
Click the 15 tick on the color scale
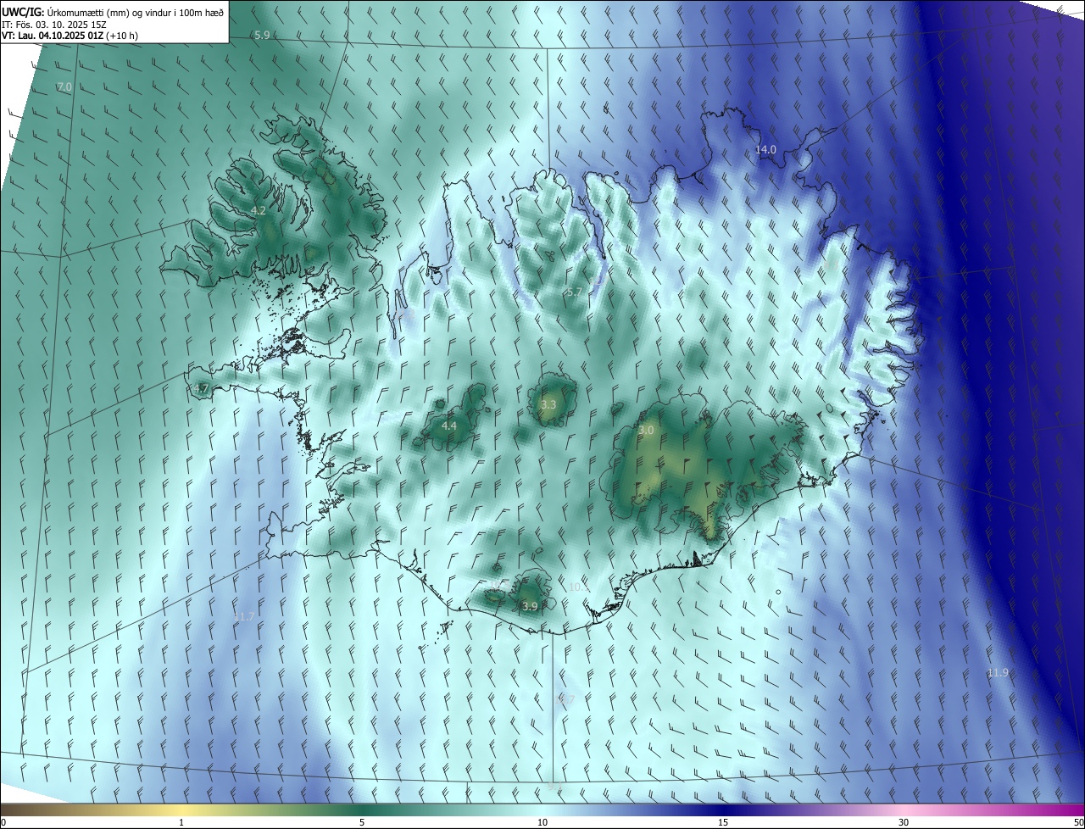tap(723, 822)
